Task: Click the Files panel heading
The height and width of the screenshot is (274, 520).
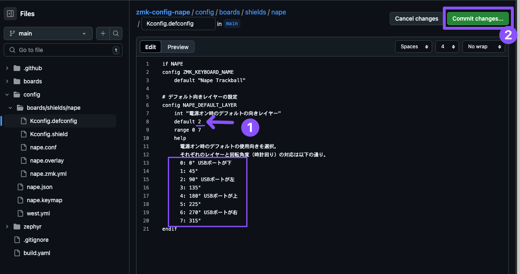Action: coord(28,14)
